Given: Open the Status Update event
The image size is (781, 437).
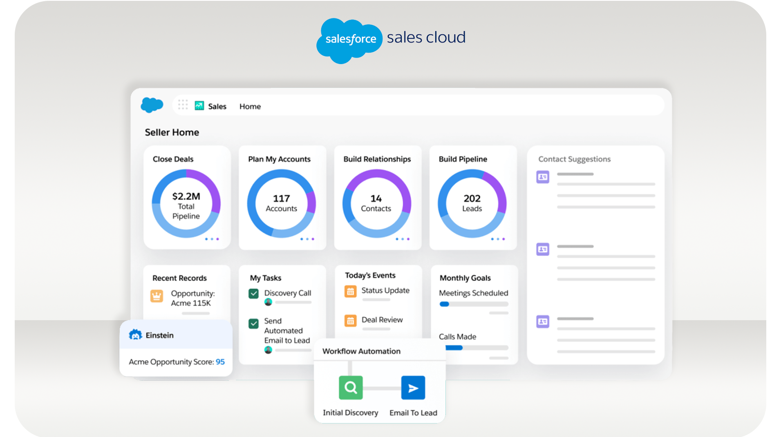Looking at the screenshot, I should (385, 290).
